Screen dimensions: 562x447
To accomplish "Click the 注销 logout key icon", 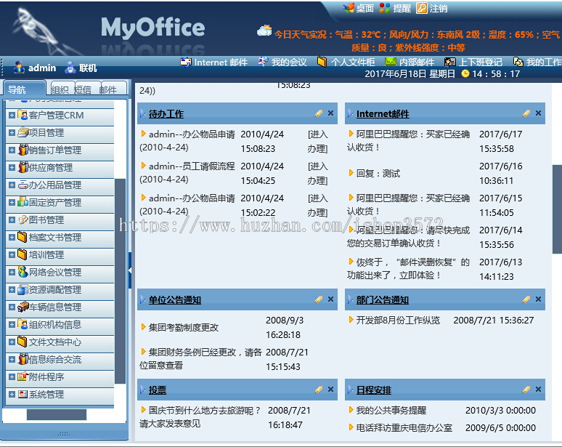I will pos(421,8).
